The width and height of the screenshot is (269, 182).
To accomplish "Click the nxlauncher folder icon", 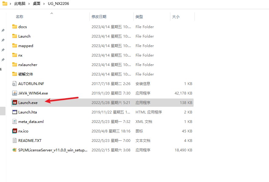I will [x=15, y=65].
